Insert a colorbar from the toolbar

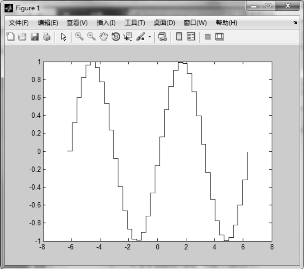coord(179,37)
